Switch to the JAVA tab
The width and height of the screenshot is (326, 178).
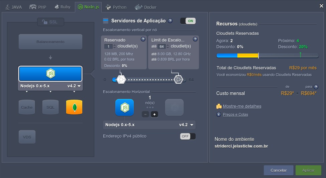(x=13, y=7)
